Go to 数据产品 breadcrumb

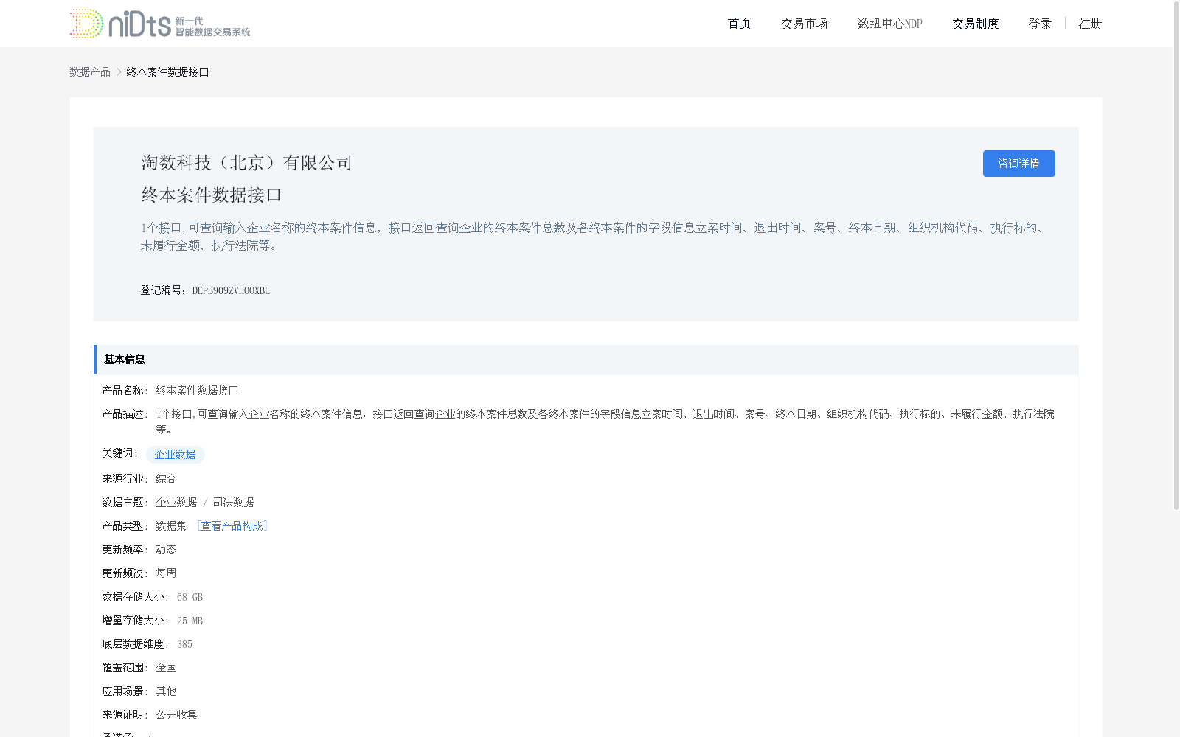point(90,71)
